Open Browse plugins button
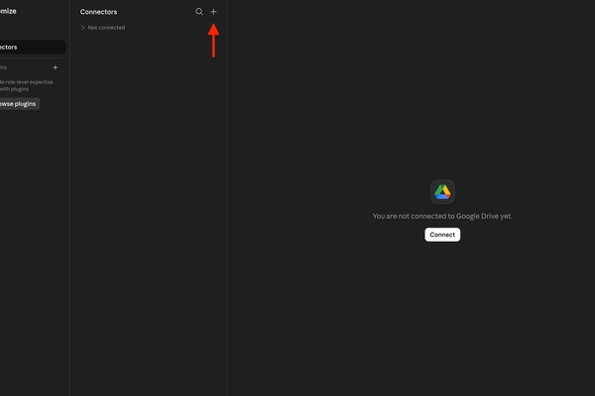The image size is (595, 396). [19, 104]
